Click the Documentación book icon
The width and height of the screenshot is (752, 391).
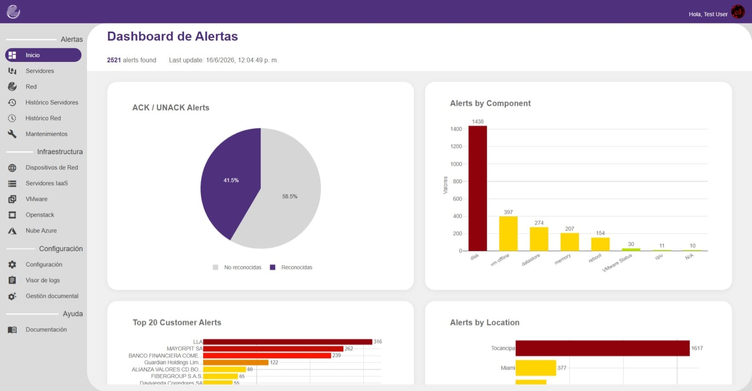click(12, 330)
